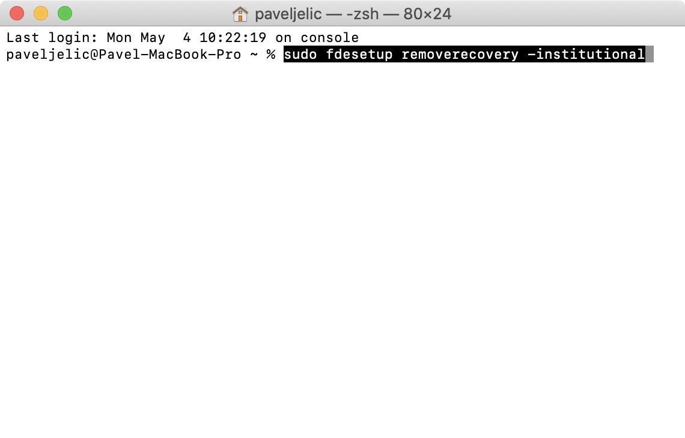Click the "80×24" size in the title

[x=427, y=14]
